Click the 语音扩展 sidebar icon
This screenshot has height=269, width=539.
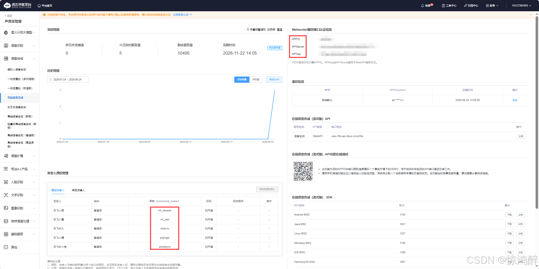click(x=6, y=156)
